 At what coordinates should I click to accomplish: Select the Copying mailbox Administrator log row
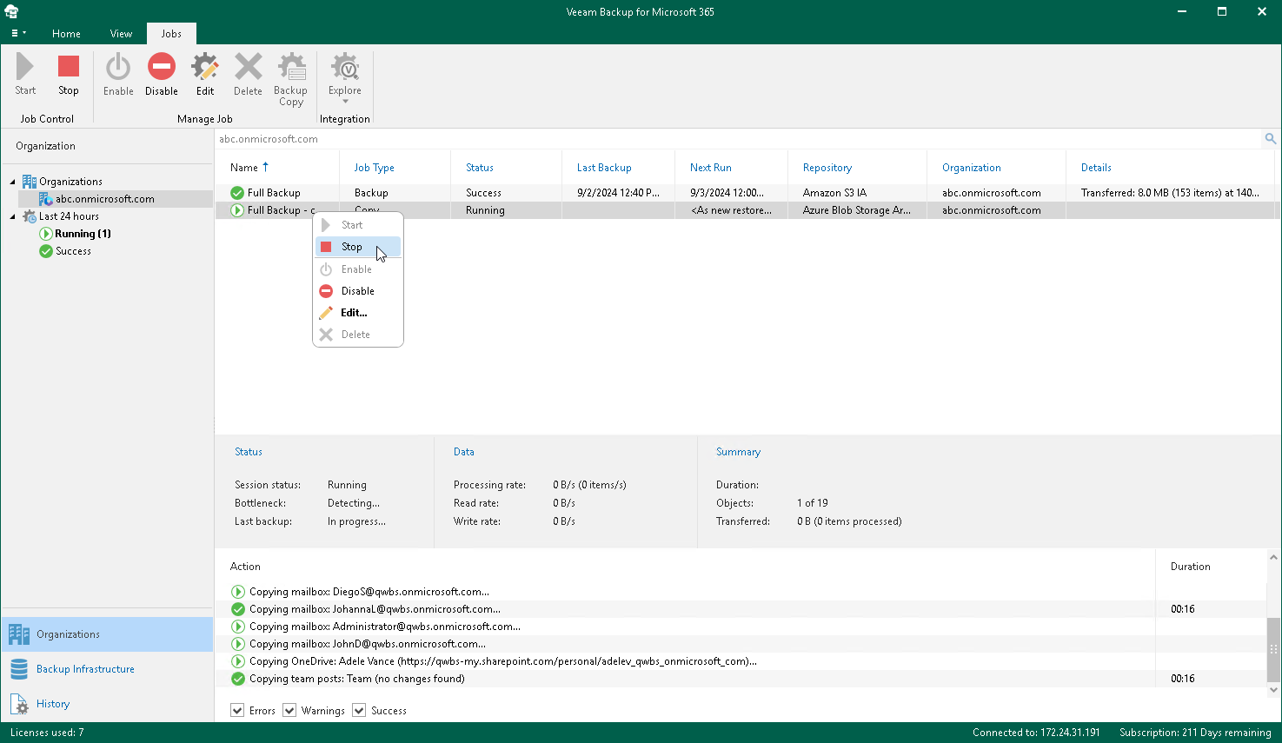click(741, 627)
